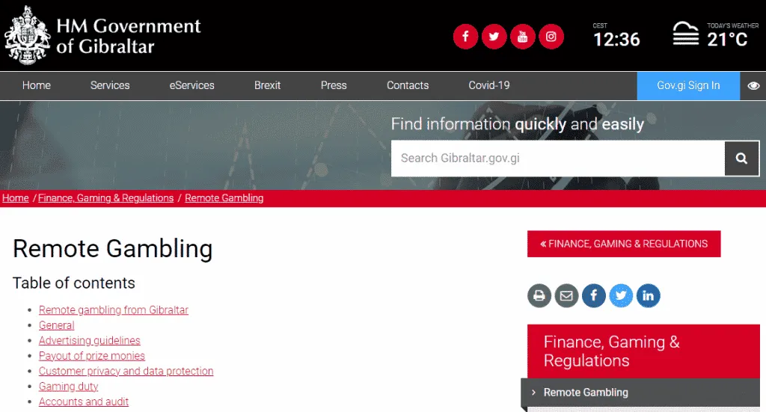
Task: Open the Services menu
Action: pos(110,85)
